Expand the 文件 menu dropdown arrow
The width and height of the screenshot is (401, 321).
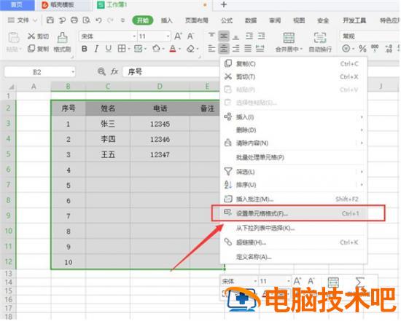pos(35,20)
